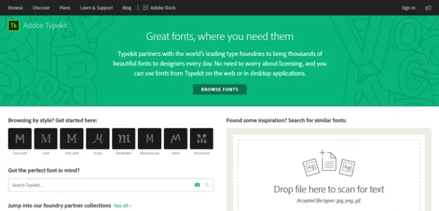439x211 pixels.
Task: Pick the Slab serif style icon
Action: pyautogui.click(x=71, y=139)
